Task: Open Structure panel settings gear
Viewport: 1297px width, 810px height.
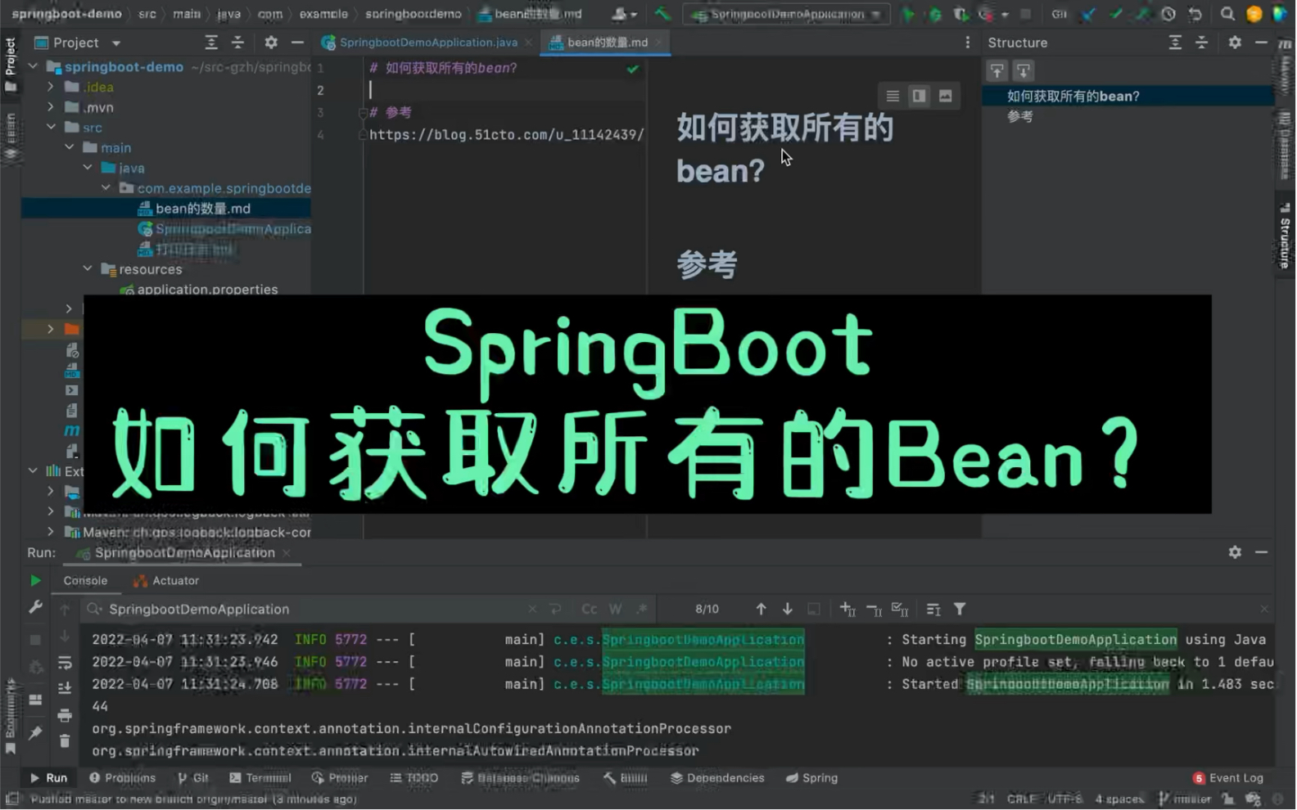Action: click(x=1235, y=42)
